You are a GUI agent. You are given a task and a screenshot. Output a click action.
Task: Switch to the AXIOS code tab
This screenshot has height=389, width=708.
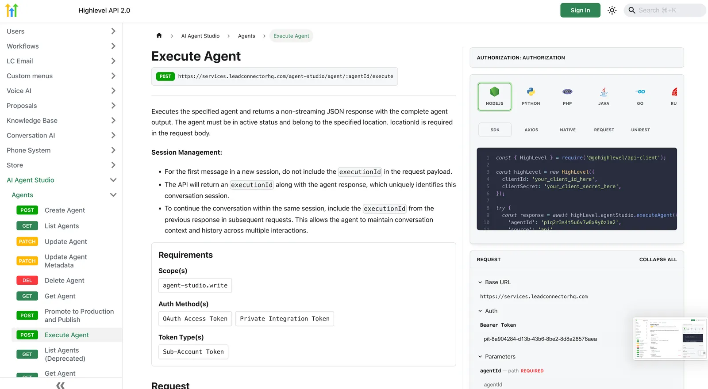pos(531,130)
